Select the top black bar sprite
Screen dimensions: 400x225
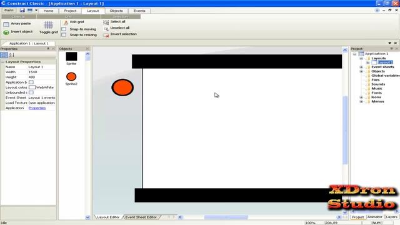pos(237,61)
